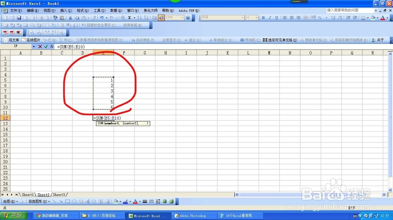
Task: Click the Increase Indent icon
Action: coord(355,18)
